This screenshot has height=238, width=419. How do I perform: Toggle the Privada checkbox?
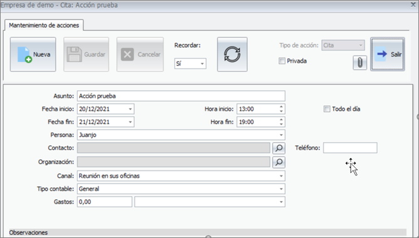point(282,61)
